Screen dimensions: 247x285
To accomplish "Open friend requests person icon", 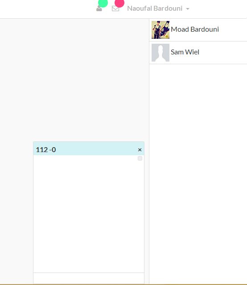I will [99, 8].
